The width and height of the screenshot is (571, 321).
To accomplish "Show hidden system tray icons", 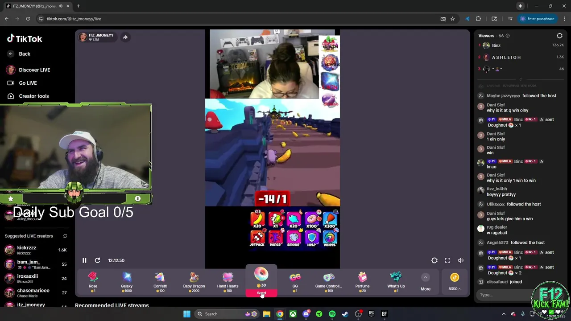I will pos(504,314).
